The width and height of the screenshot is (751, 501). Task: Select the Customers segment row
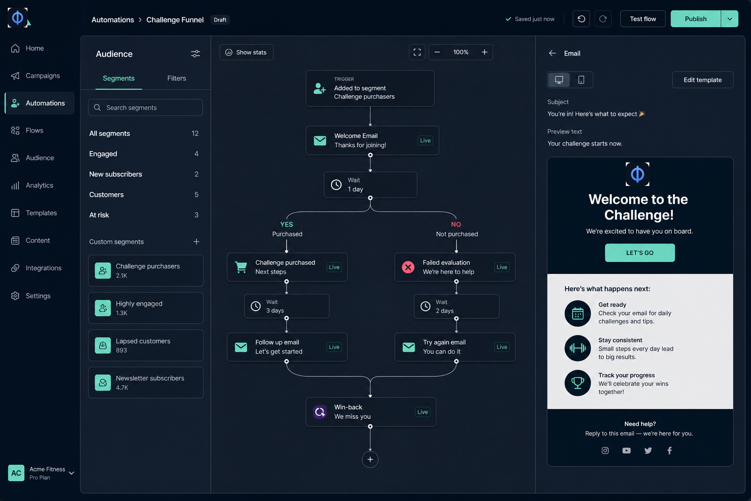point(145,195)
